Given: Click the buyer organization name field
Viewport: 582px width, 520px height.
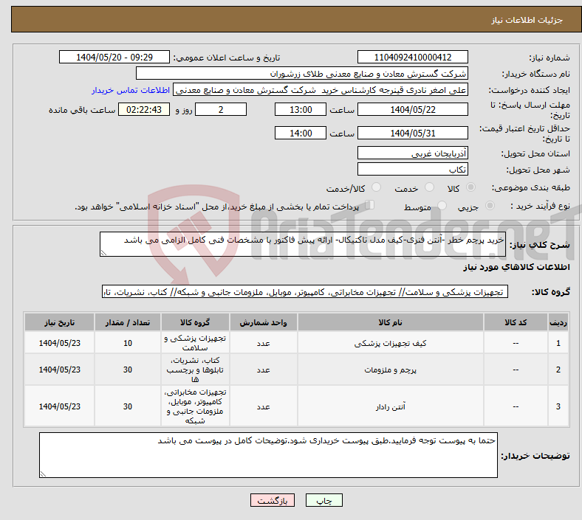Looking at the screenshot, I should (302, 73).
